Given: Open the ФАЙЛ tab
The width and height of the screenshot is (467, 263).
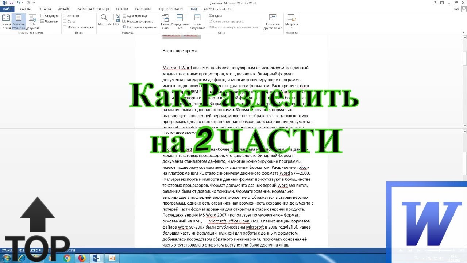Looking at the screenshot, I should click(7, 9).
